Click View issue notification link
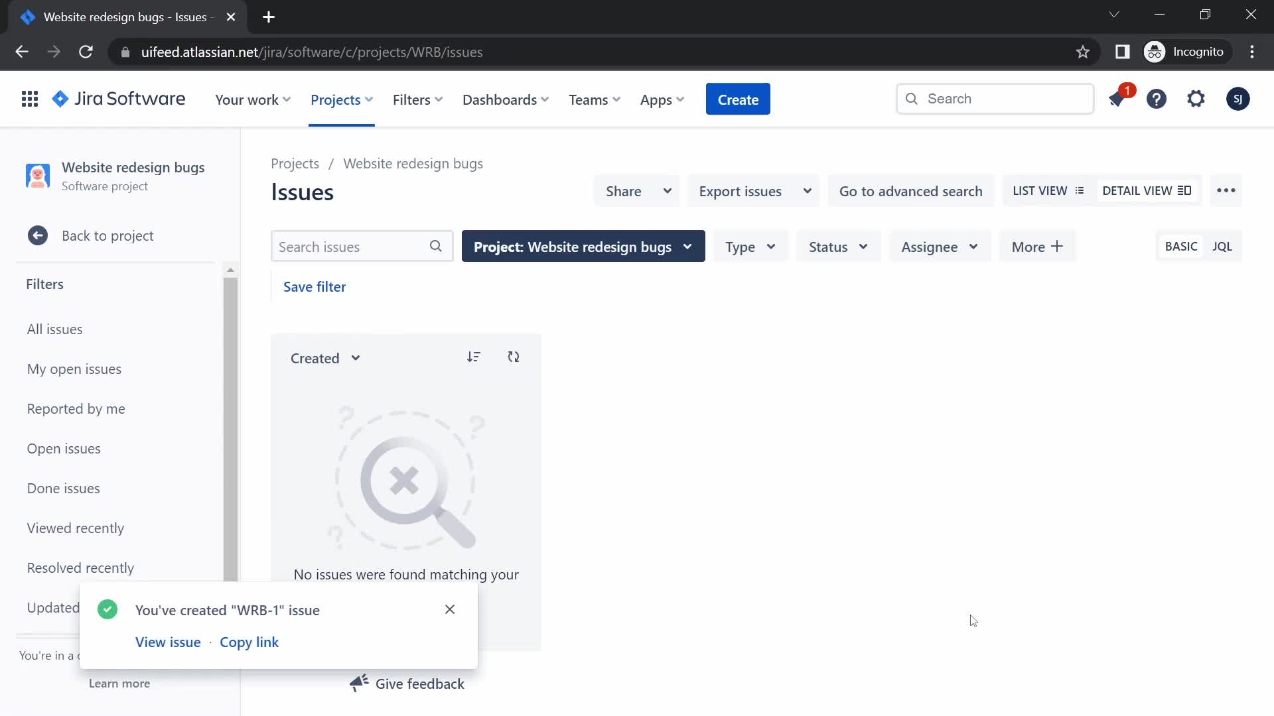Viewport: 1274px width, 716px height. 168,642
